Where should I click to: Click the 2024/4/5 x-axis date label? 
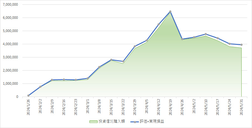(147, 106)
